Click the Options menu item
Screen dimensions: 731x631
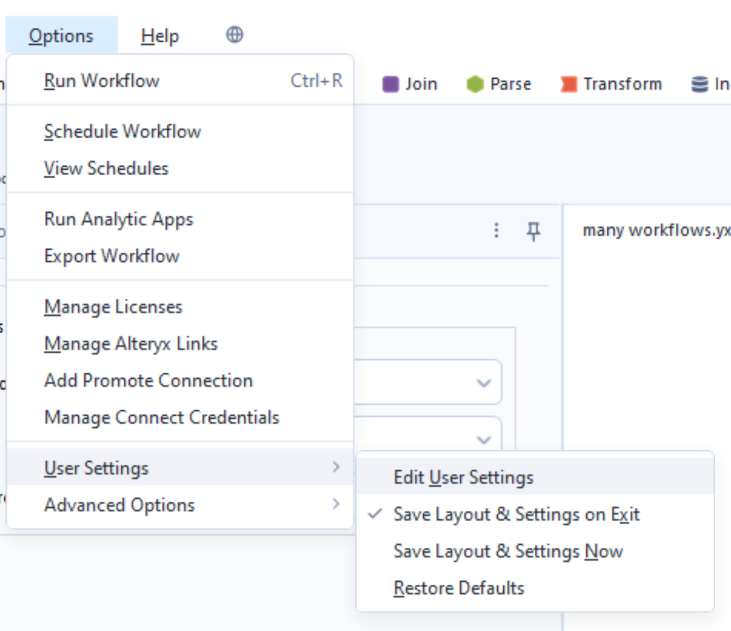click(x=61, y=35)
